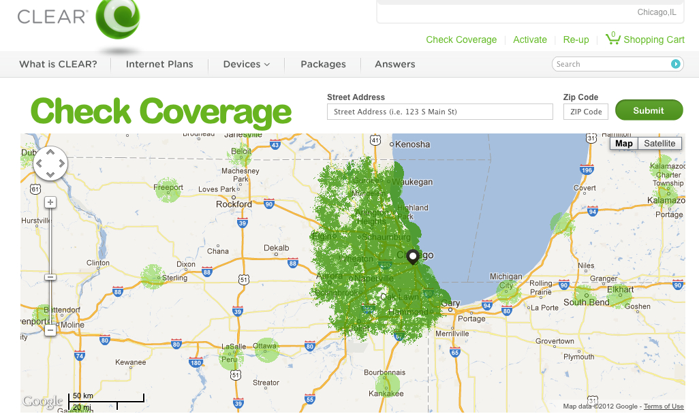Click the Chicago,IL location text
The image size is (699, 416).
[x=657, y=12]
